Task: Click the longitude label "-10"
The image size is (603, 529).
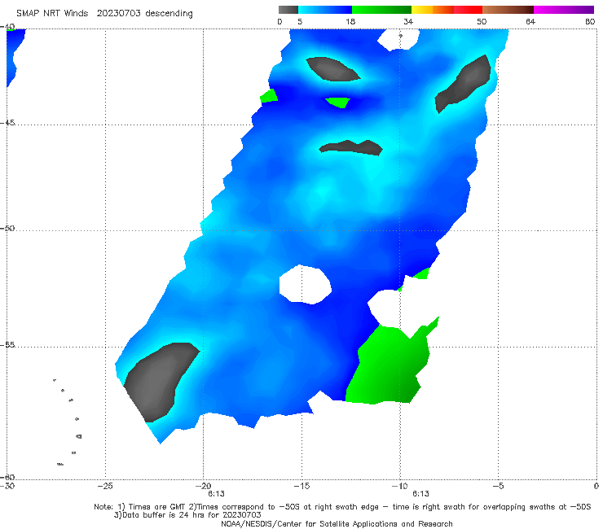Action: (399, 486)
